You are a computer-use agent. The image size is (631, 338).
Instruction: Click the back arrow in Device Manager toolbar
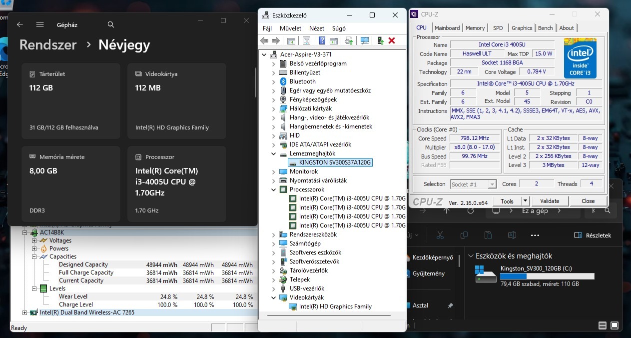pos(264,41)
